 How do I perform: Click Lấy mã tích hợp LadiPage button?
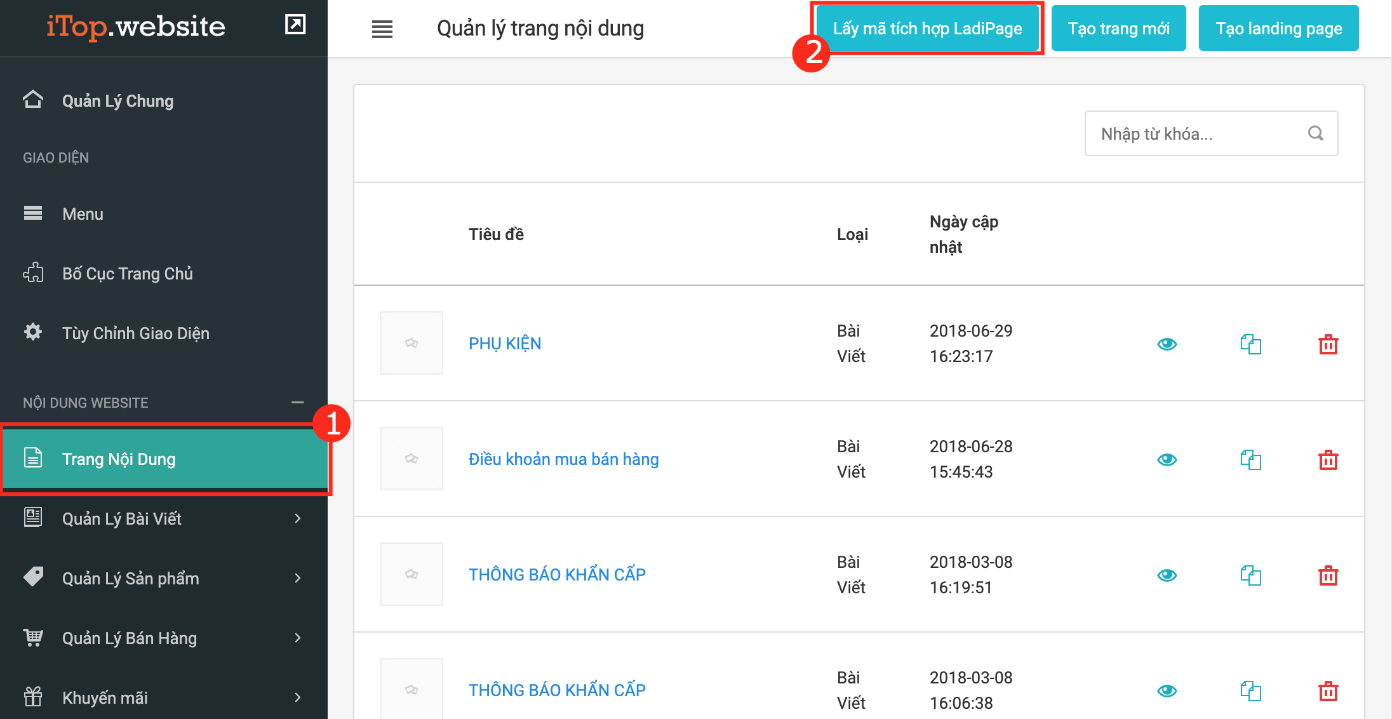(x=927, y=29)
